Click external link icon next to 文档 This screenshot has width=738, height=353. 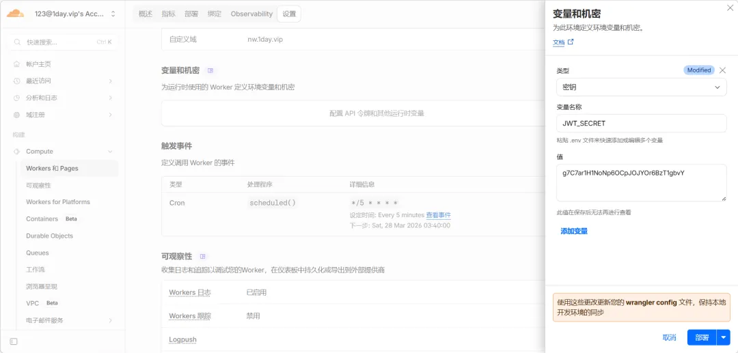[571, 42]
